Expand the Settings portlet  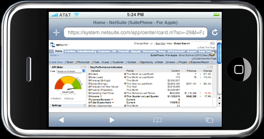[85, 105]
